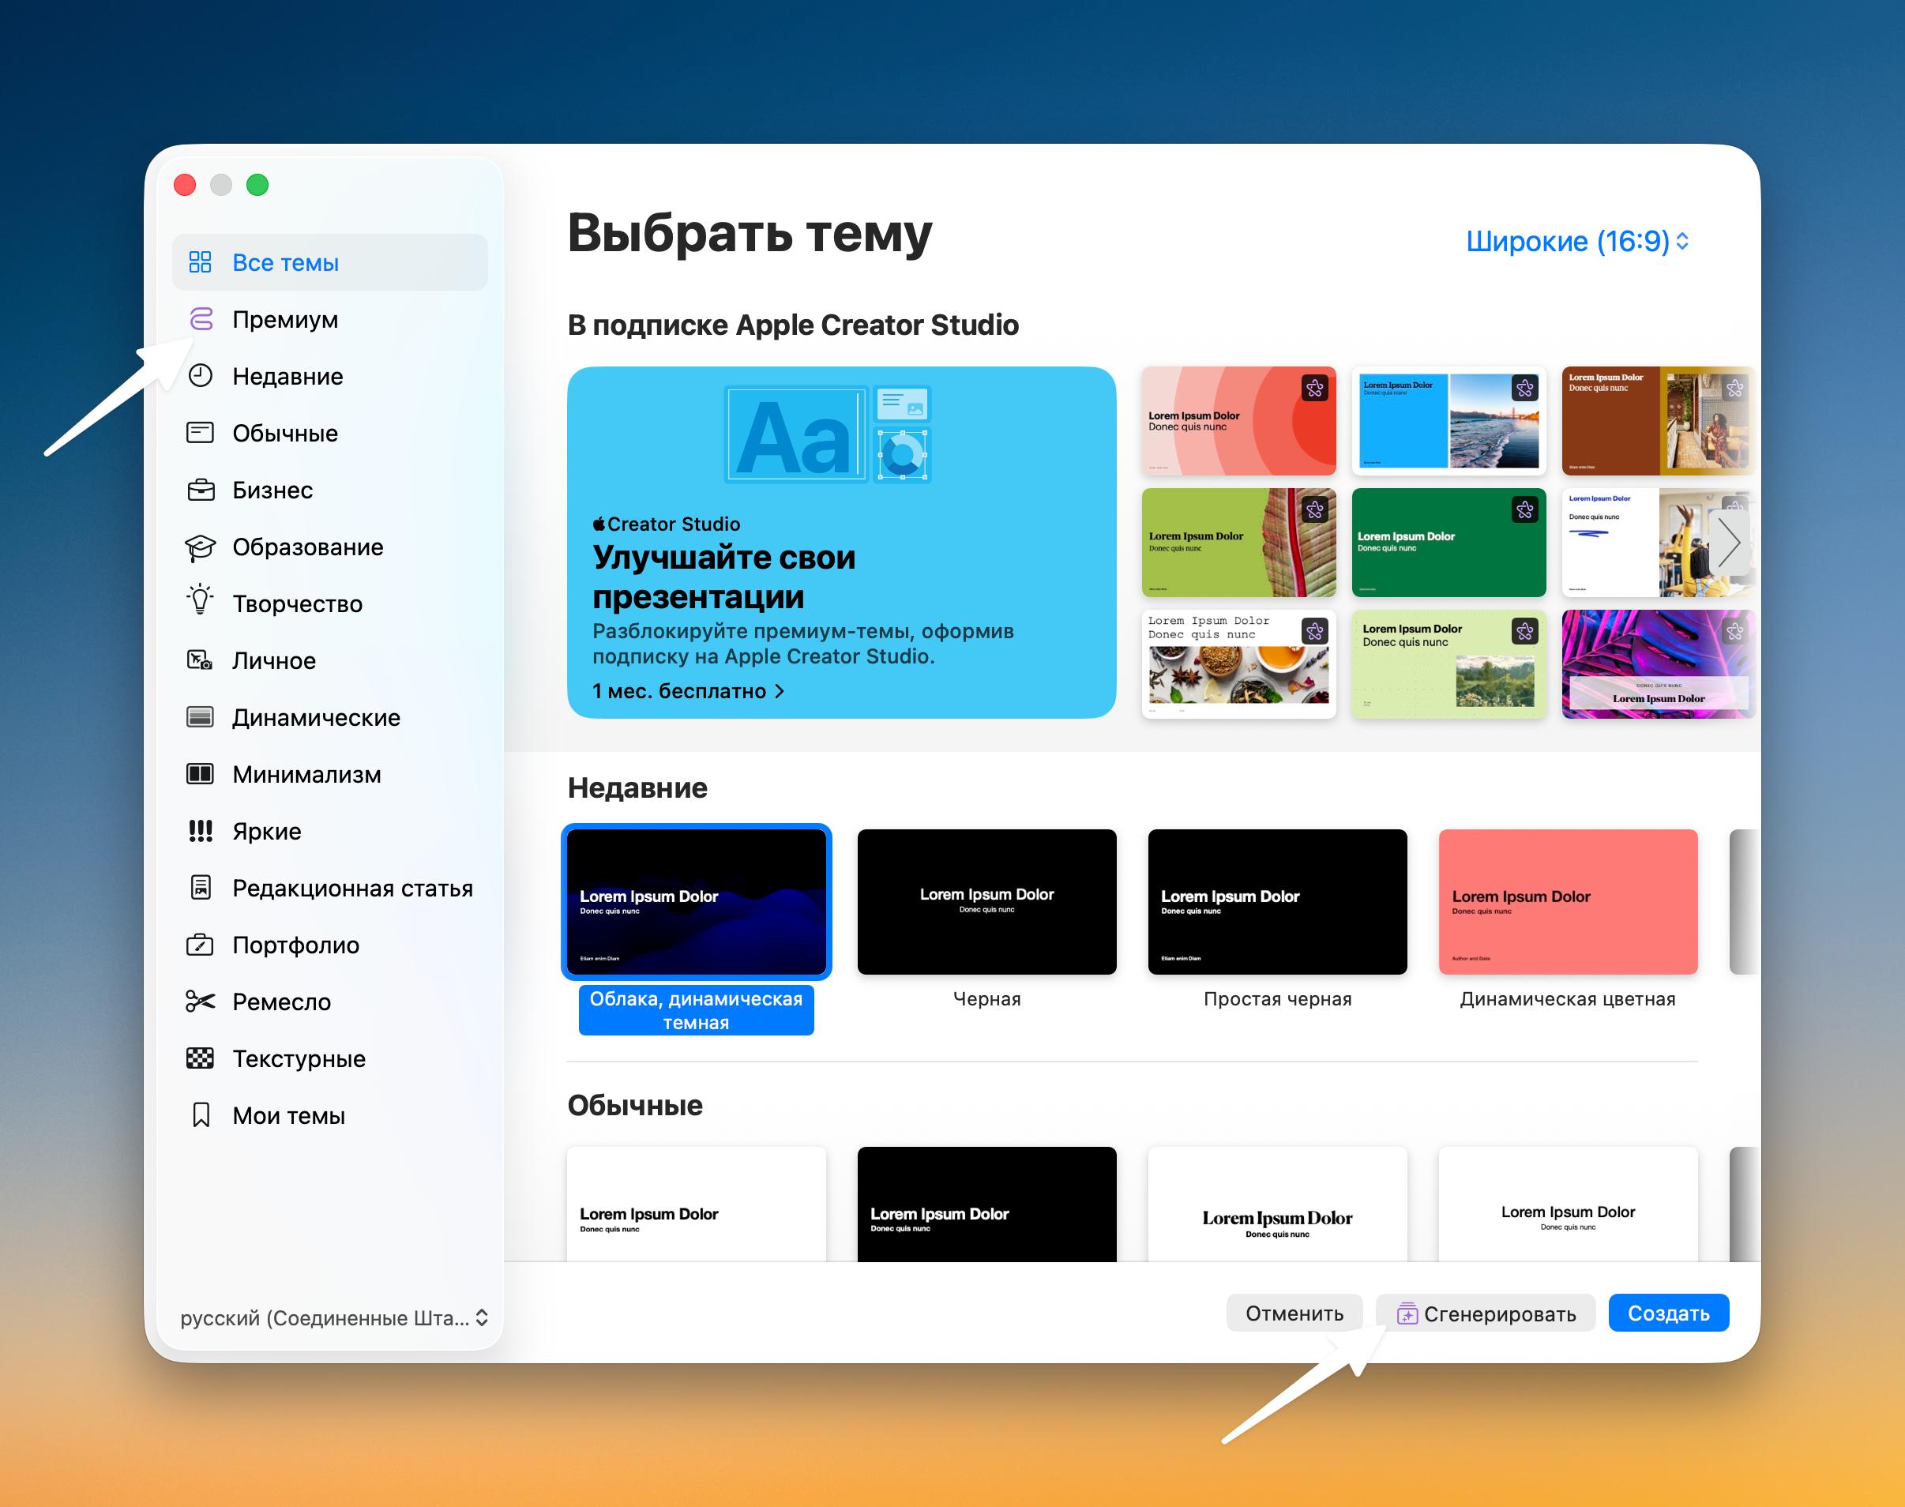Switch to the Минимализм category

point(330,775)
